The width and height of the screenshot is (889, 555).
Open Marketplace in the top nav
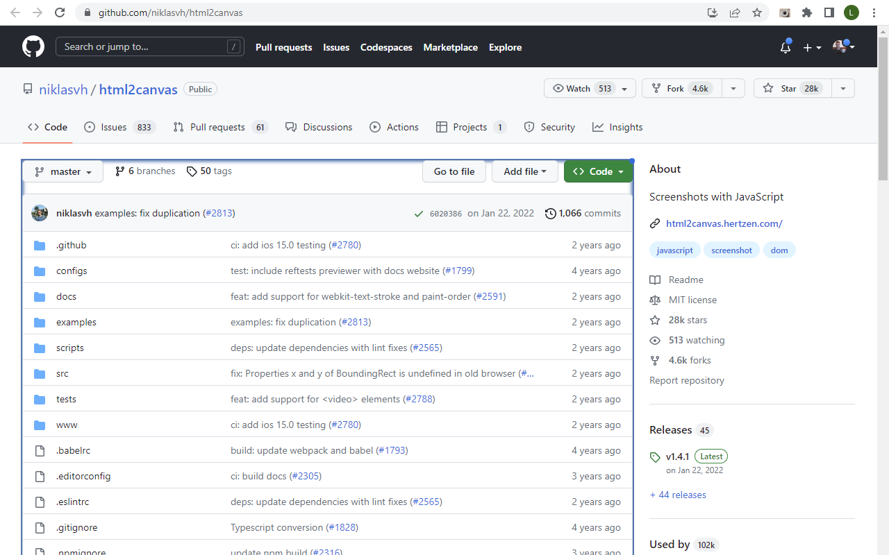tap(451, 47)
